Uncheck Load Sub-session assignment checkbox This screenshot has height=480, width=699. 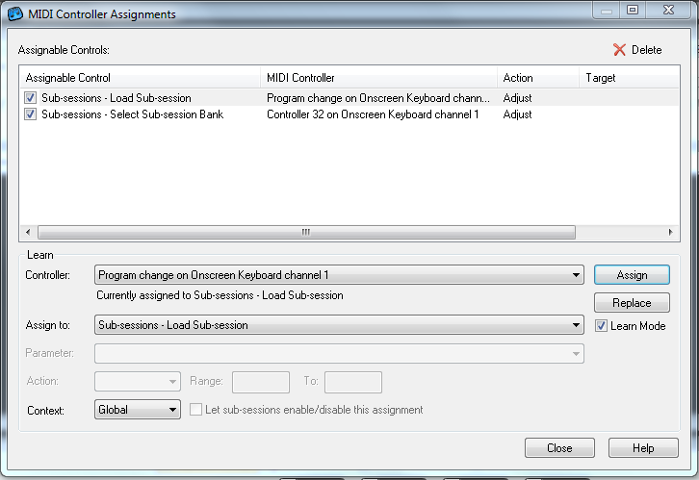coord(31,98)
